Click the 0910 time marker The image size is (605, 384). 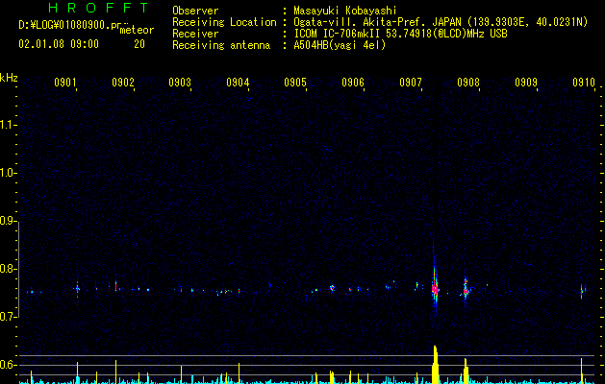584,82
